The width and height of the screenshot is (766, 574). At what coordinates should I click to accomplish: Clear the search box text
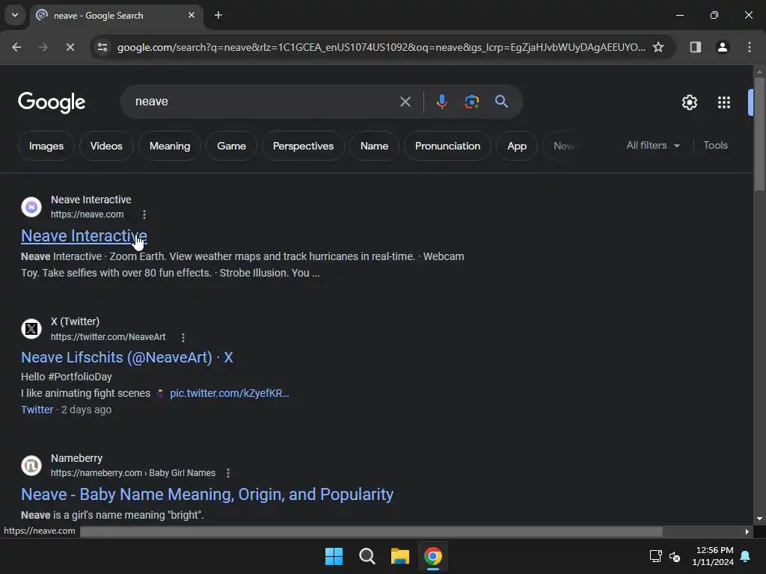pos(405,102)
